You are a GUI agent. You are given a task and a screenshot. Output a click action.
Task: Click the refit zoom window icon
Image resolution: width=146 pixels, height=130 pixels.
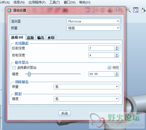coord(136,10)
